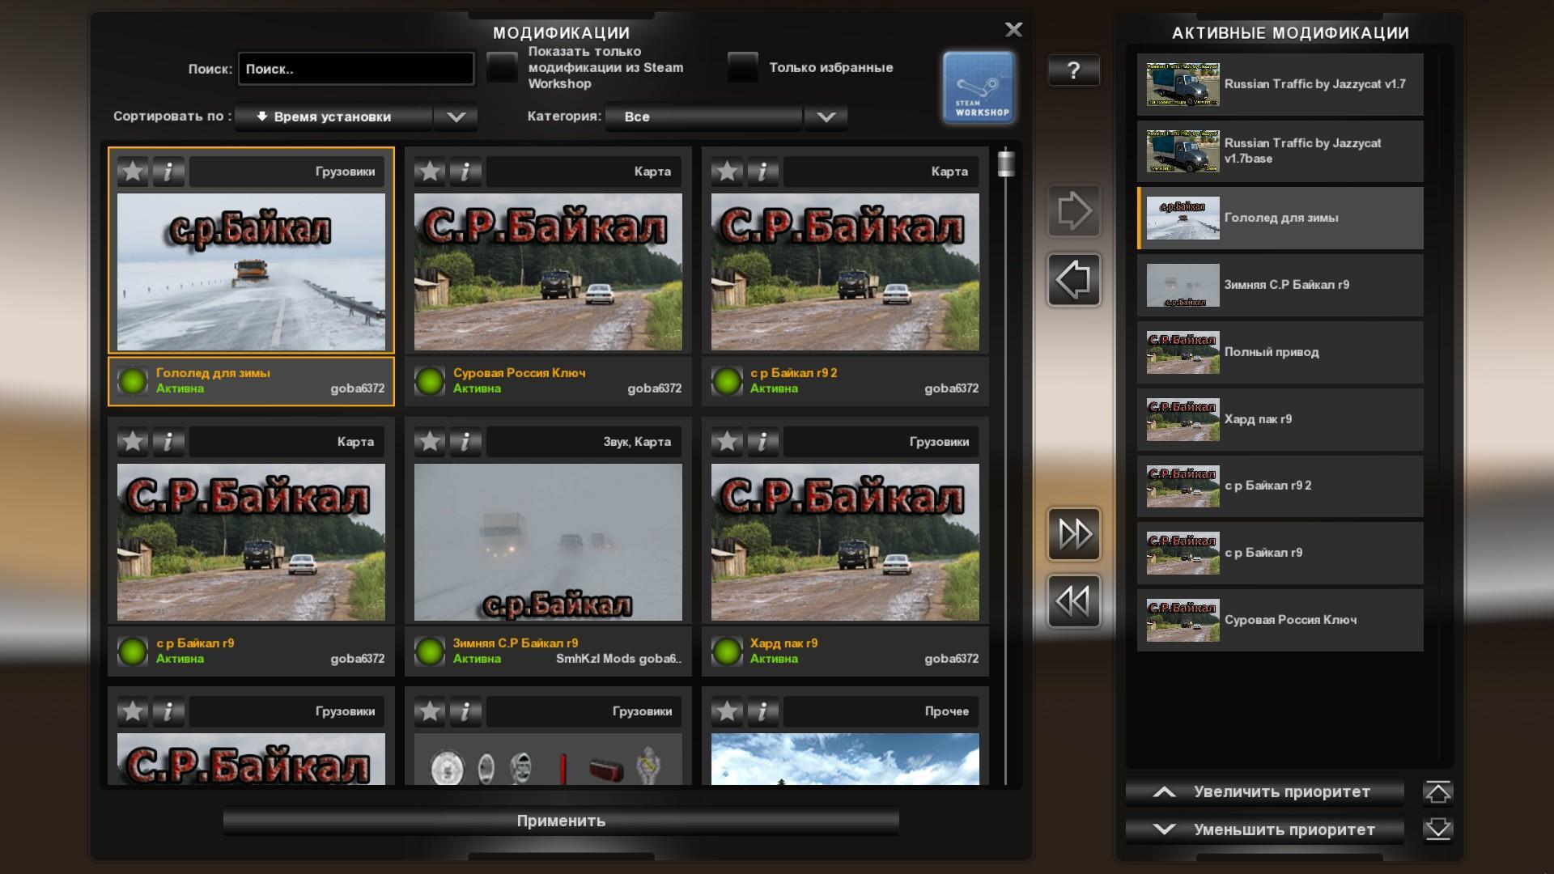Viewport: 1554px width, 874px height.
Task: Move mod to bottom priority icon
Action: click(x=1437, y=829)
